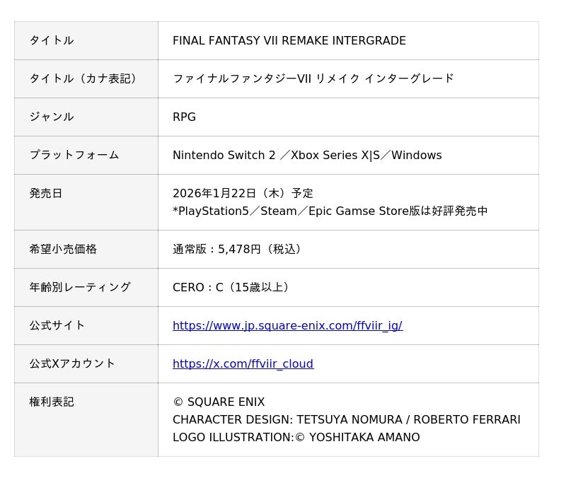The height and width of the screenshot is (478, 566).
Task: Click the PlayStation5／Steam availability note line
Action: coord(330,211)
